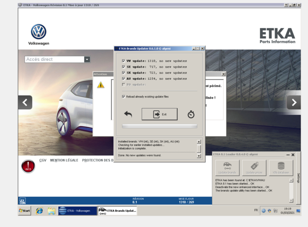Click the ETKA title bar app icon
Screen dimensions: 308x227
click(20, 5)
